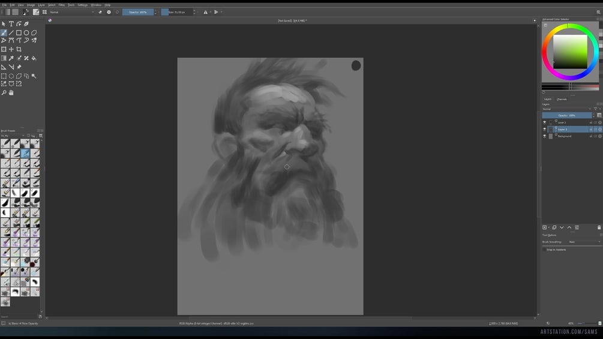Click the brush Size slider in toolbar
The image size is (603, 339).
(x=177, y=12)
